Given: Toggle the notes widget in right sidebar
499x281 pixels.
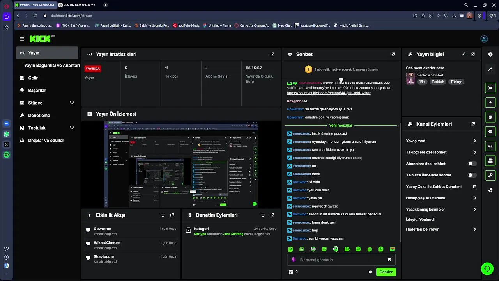Looking at the screenshot, I should tap(490, 117).
